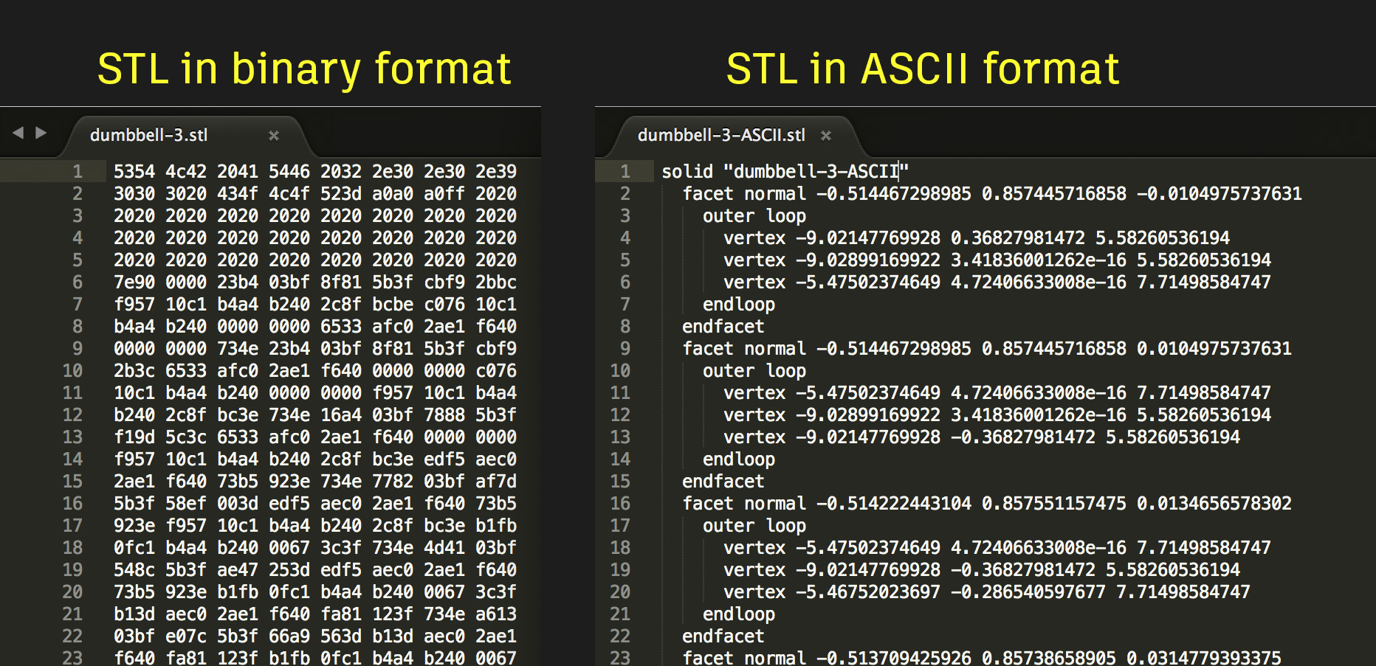This screenshot has width=1376, height=666.
Task: Close the dumbbell-3-ASCII.stl tab via its x icon
Action: 825,136
